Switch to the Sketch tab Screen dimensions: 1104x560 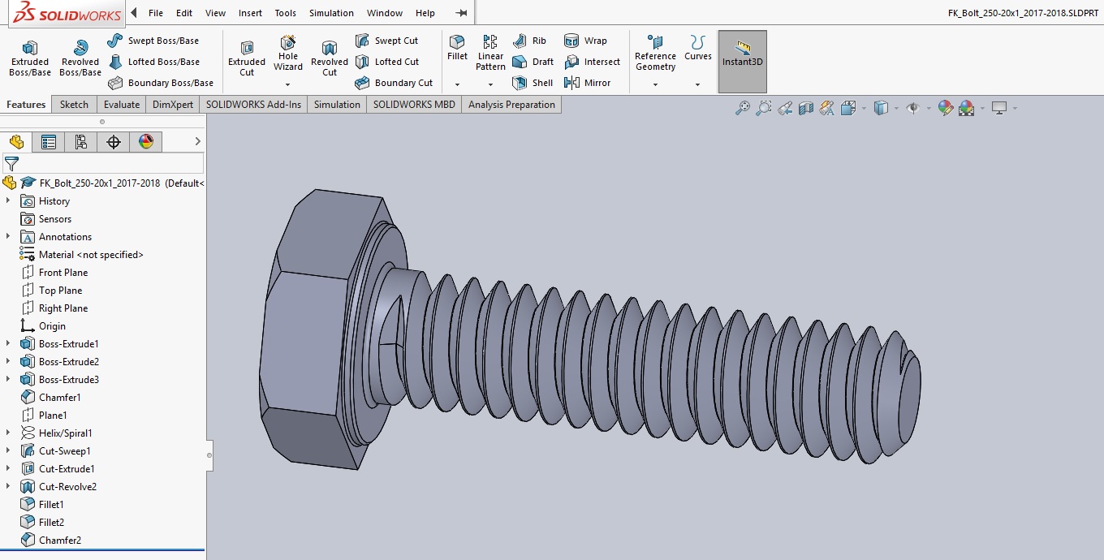[x=74, y=105]
